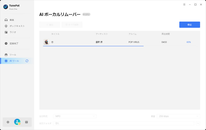Click the blue progress bar under the track

pyautogui.click(x=93, y=46)
